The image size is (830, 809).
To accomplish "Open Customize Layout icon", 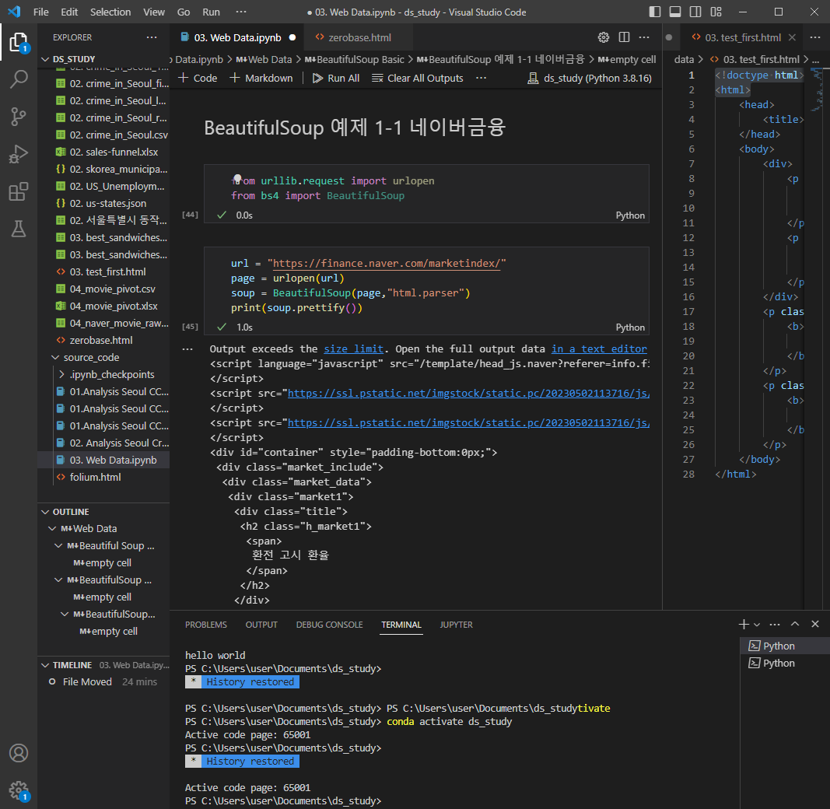I will (716, 12).
